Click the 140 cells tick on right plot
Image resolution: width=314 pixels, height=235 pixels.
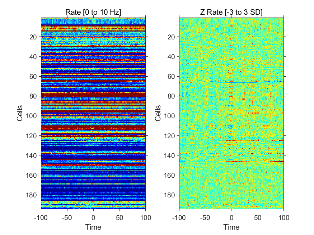[169, 155]
